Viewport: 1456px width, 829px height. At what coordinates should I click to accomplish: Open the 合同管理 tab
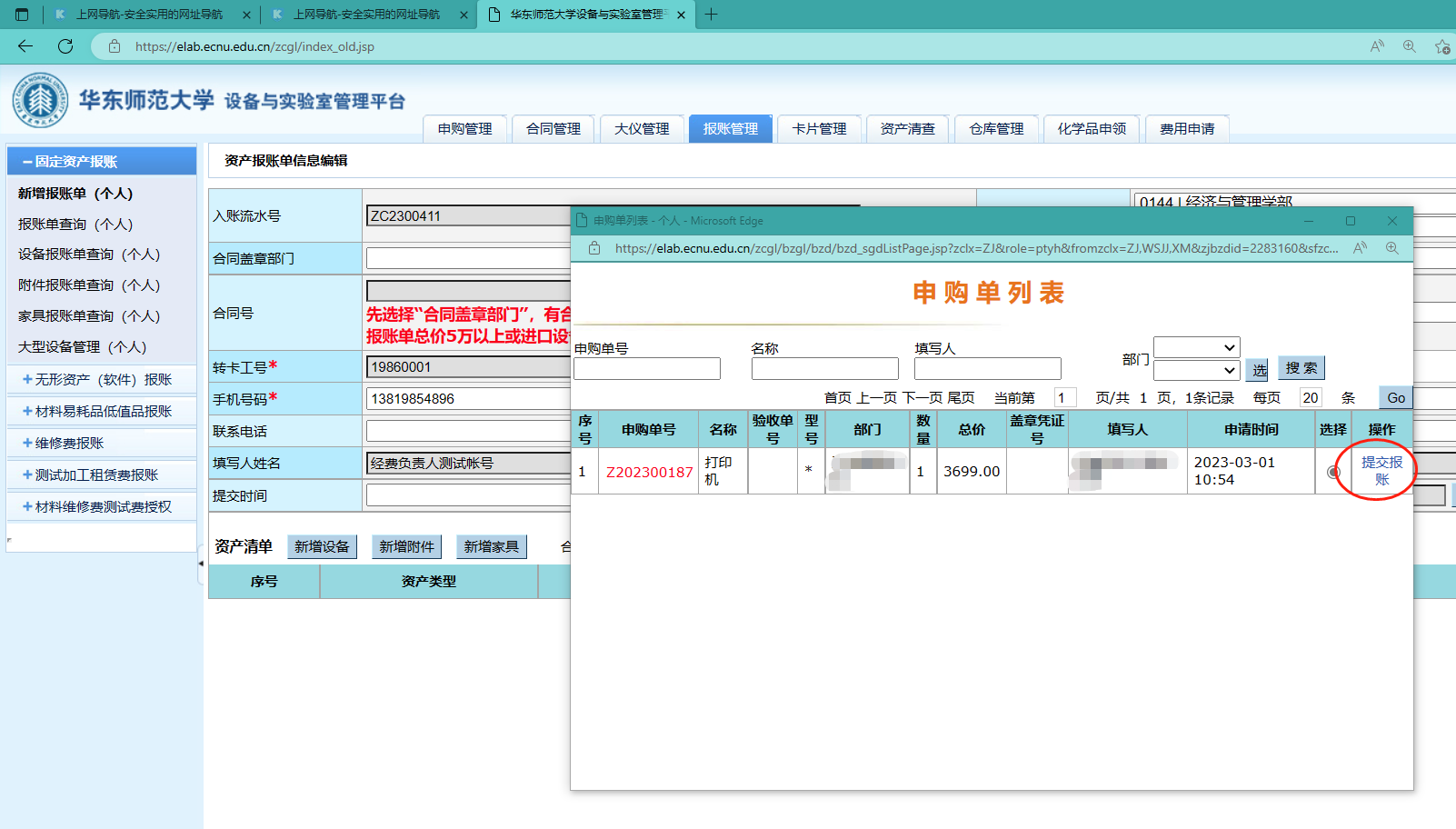553,129
